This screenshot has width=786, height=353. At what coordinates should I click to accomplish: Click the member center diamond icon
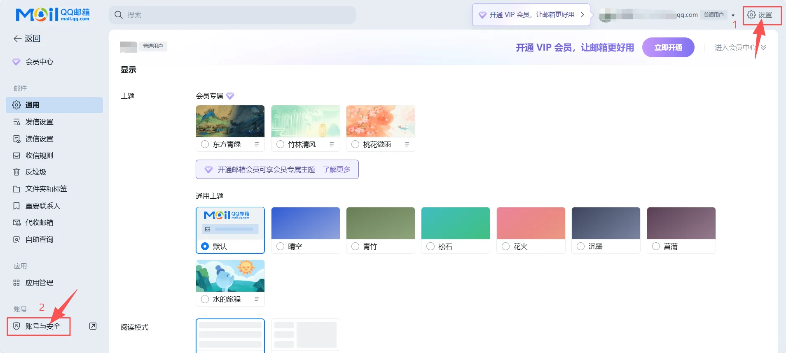(x=16, y=62)
